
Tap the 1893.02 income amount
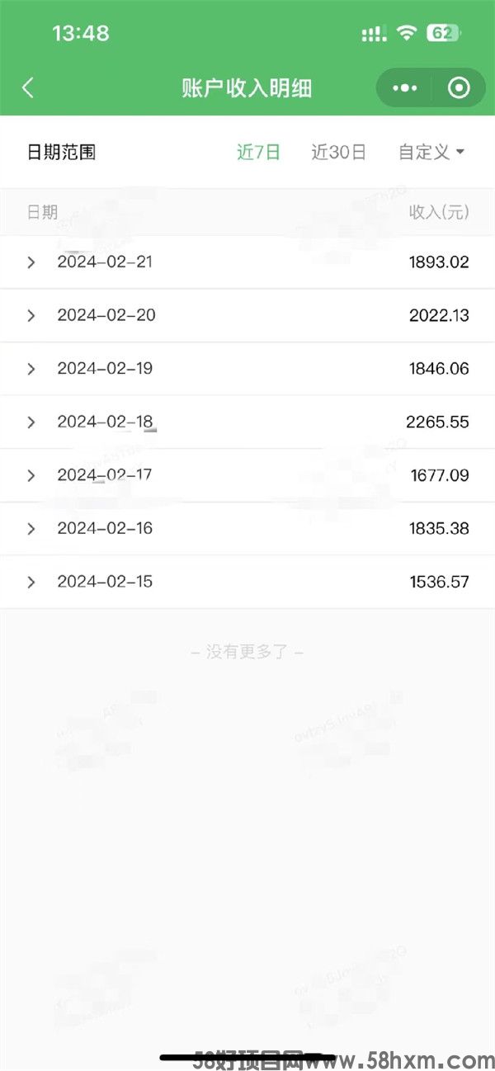tap(439, 262)
